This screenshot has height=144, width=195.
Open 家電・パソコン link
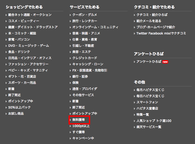19,40
